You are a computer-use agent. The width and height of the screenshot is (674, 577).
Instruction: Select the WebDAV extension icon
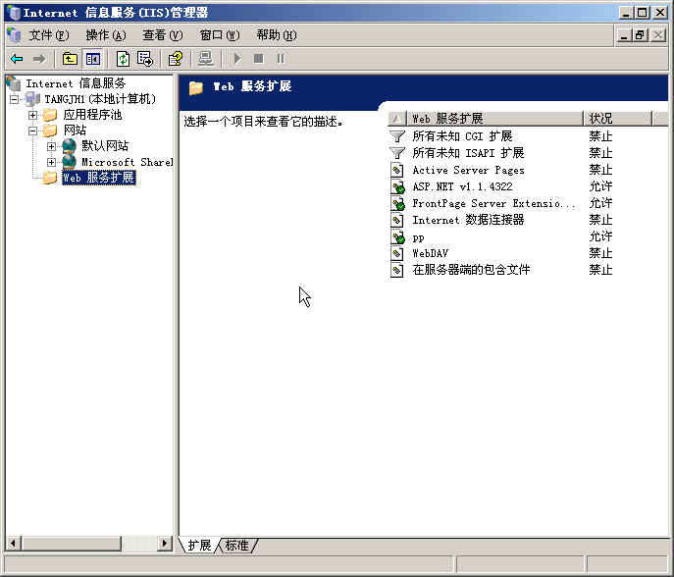pos(397,253)
